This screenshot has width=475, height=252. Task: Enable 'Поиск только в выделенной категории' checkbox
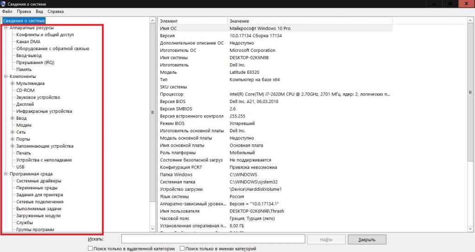(x=90, y=248)
